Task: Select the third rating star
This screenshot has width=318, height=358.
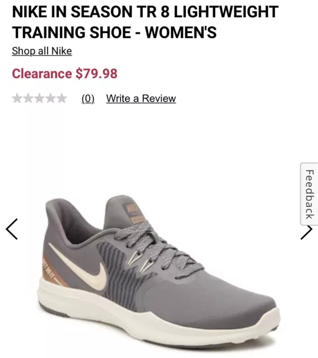Action: 40,98
